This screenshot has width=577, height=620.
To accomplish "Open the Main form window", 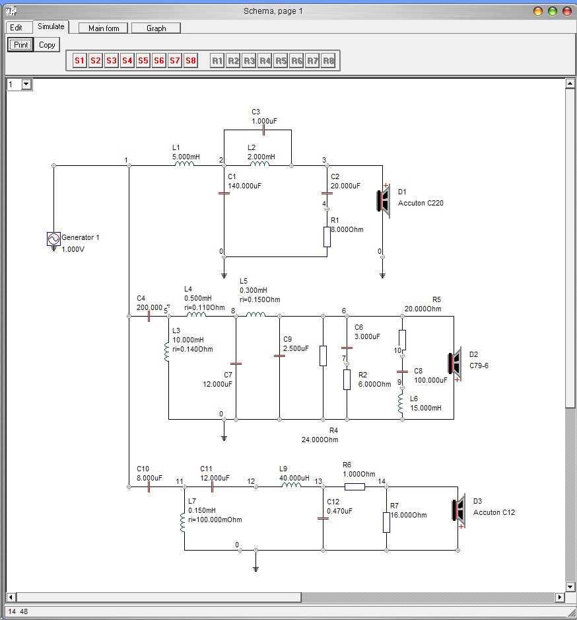I will [x=104, y=28].
